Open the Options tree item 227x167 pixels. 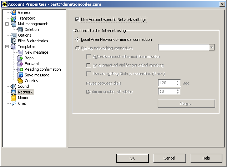[x=25, y=35]
